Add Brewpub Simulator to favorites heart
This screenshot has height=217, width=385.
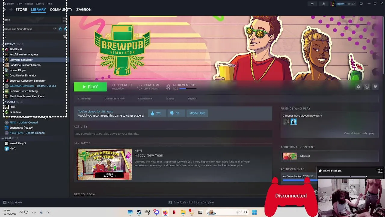(x=375, y=87)
